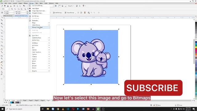Click the Windows taskbar search box
Image resolution: width=197 pixels, height=111 pixels.
pyautogui.click(x=22, y=109)
